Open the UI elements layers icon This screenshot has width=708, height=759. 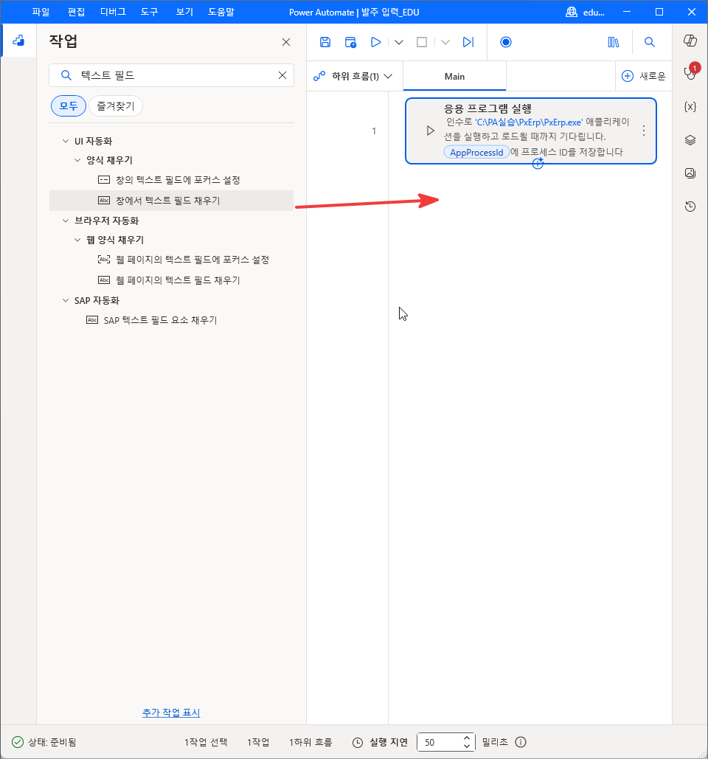coord(690,140)
